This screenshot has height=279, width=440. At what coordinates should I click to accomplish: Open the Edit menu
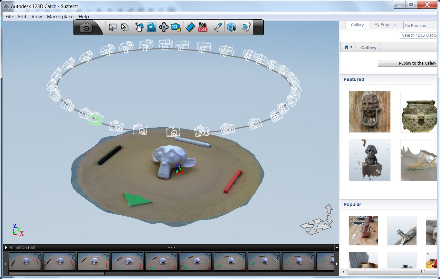tap(22, 17)
